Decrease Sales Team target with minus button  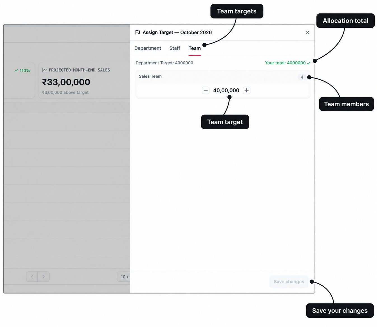click(x=206, y=90)
